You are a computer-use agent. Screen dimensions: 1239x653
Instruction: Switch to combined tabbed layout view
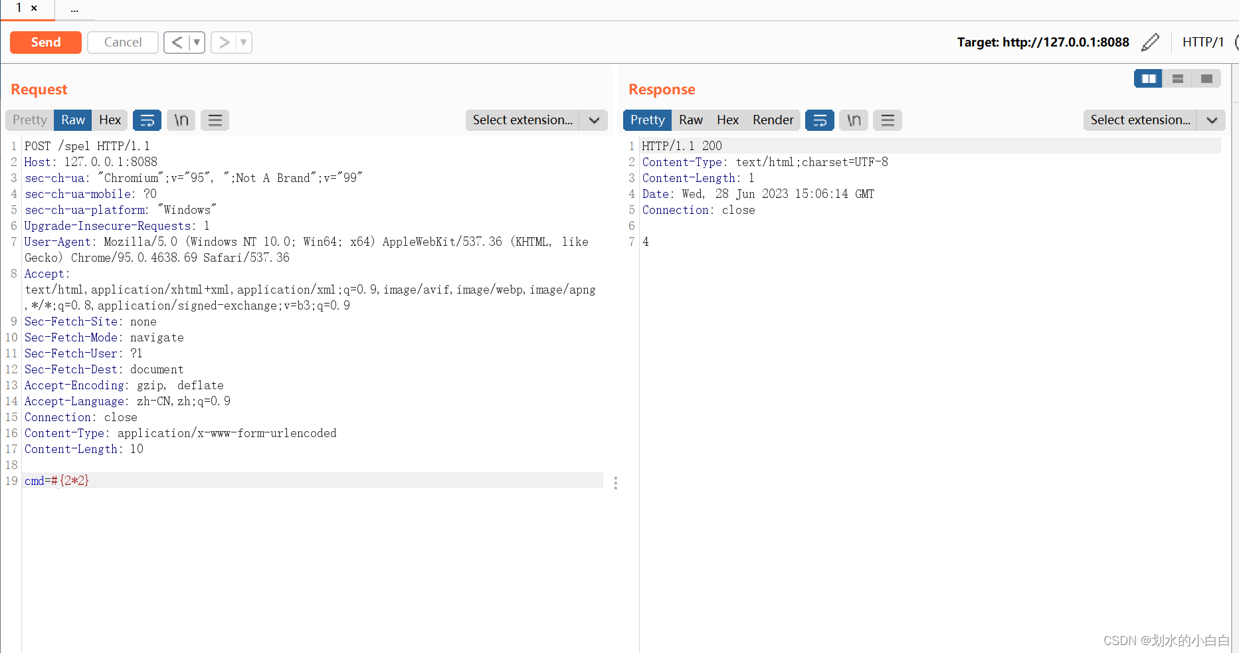pos(1207,79)
